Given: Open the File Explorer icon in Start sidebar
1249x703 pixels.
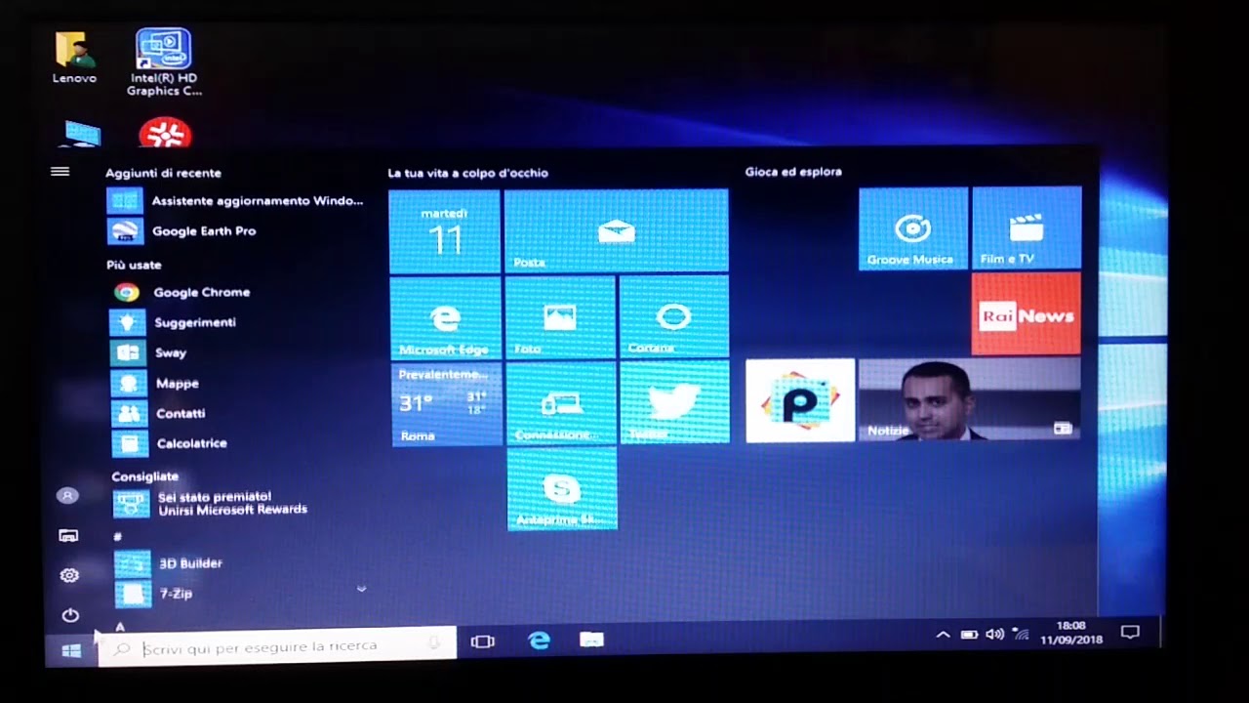Looking at the screenshot, I should (68, 536).
